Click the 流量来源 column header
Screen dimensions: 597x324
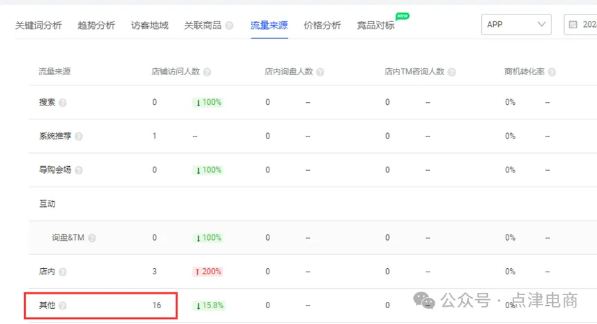click(55, 72)
